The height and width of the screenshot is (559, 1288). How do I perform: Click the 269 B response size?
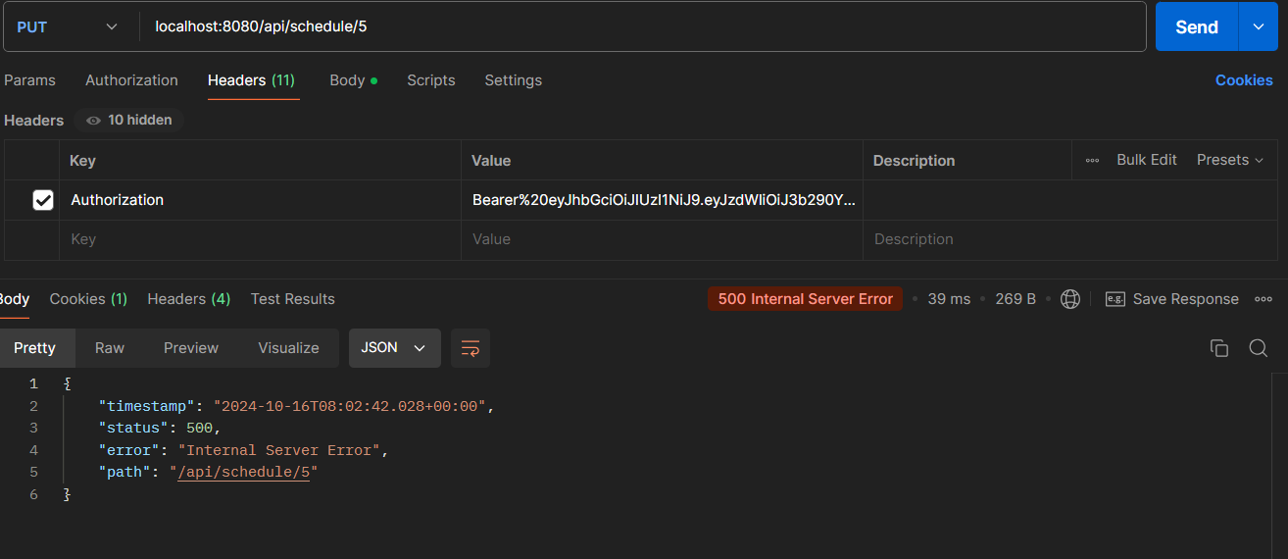tap(1016, 299)
